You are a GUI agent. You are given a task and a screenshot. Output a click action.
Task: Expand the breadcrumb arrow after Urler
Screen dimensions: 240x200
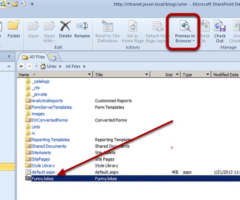pyautogui.click(x=60, y=66)
